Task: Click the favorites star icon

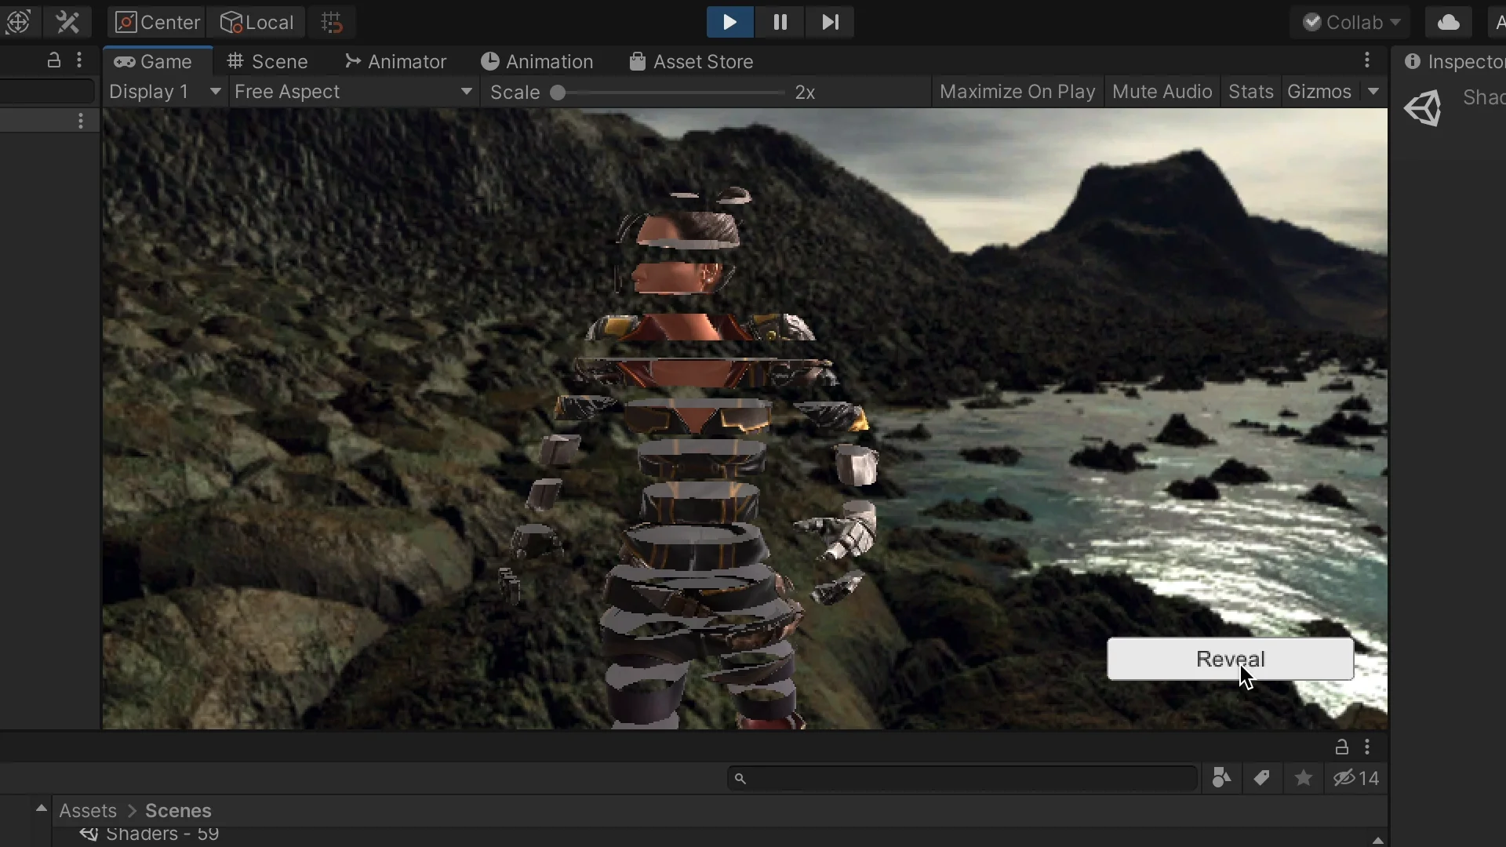Action: (1304, 778)
